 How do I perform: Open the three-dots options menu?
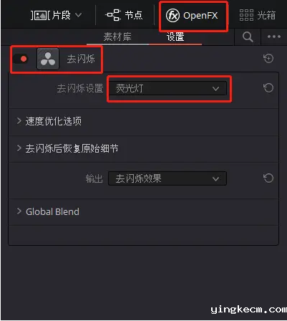[x=274, y=37]
